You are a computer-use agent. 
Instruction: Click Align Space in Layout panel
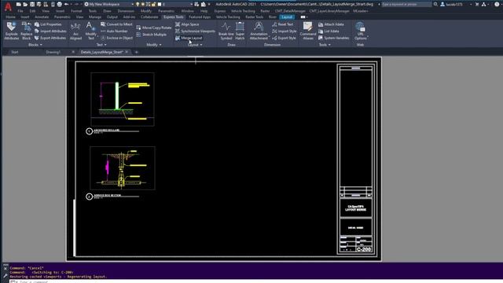click(x=187, y=24)
